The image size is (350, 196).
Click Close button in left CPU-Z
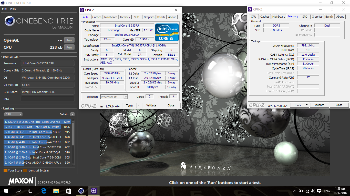171,105
